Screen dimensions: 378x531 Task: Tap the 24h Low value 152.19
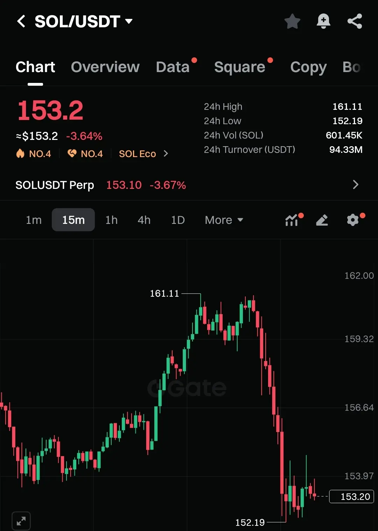coord(347,121)
